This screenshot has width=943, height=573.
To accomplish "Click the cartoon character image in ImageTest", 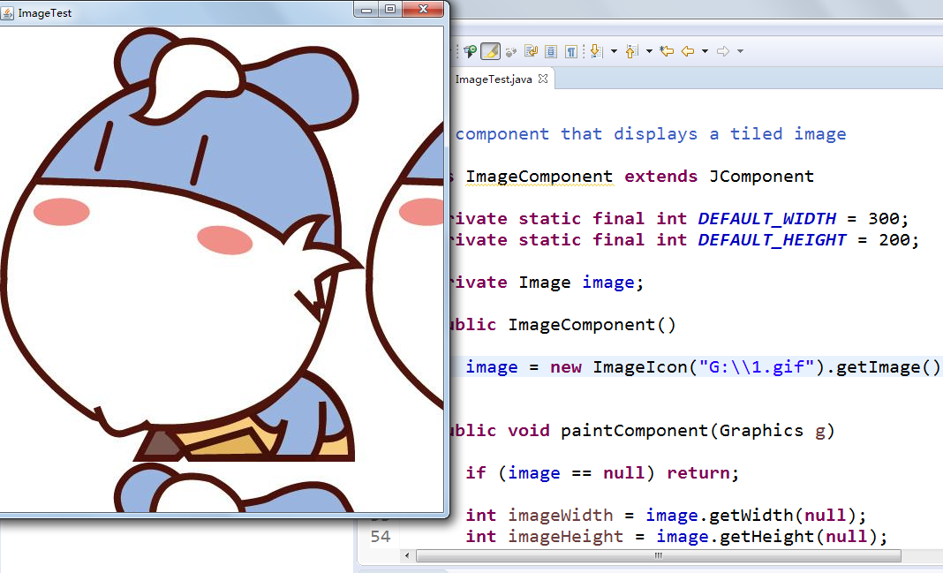I will coord(183,246).
